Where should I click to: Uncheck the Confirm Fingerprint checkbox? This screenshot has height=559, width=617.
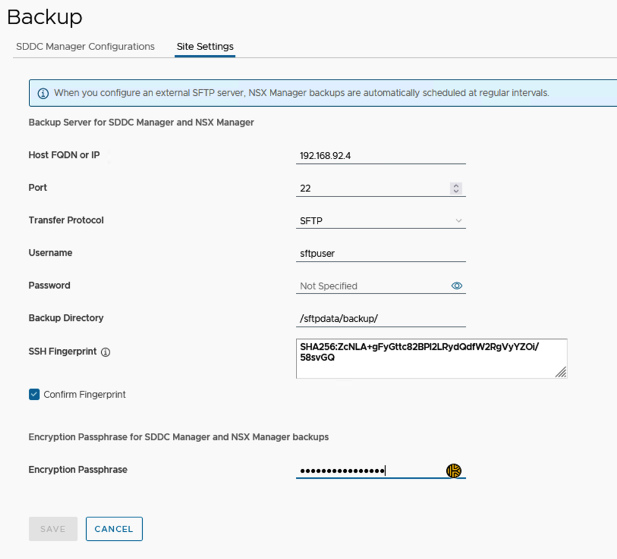[34, 395]
